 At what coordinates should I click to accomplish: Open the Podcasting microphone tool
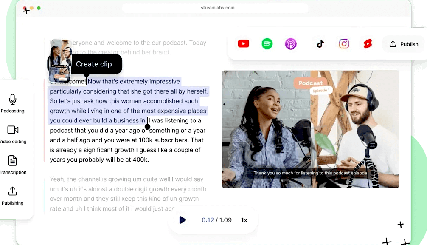click(x=13, y=103)
